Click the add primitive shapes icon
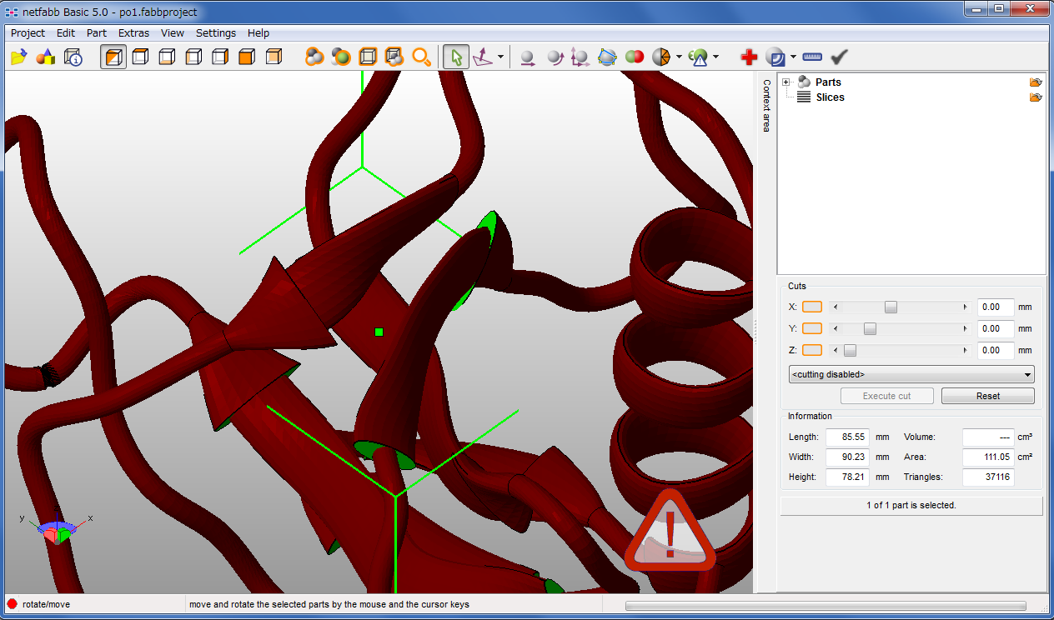The height and width of the screenshot is (620, 1054). [x=46, y=57]
